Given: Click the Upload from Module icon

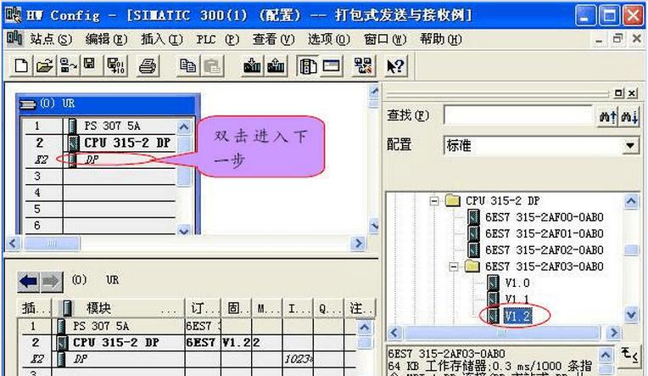Looking at the screenshot, I should [276, 65].
